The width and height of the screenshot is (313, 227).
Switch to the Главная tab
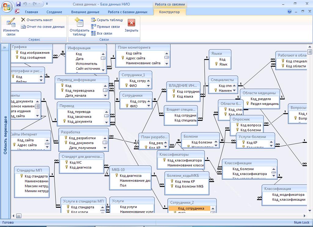(31, 12)
